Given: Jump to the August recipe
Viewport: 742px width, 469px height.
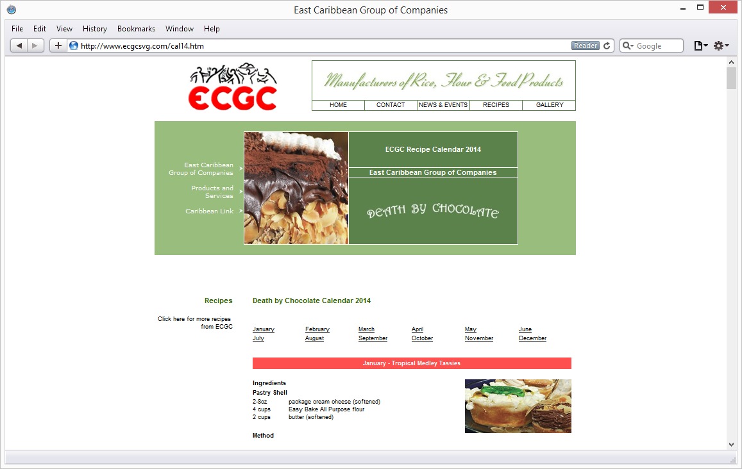Looking at the screenshot, I should (315, 338).
